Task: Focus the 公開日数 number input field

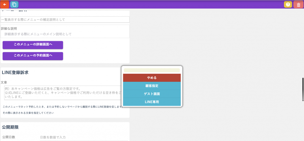Action: pos(83,137)
